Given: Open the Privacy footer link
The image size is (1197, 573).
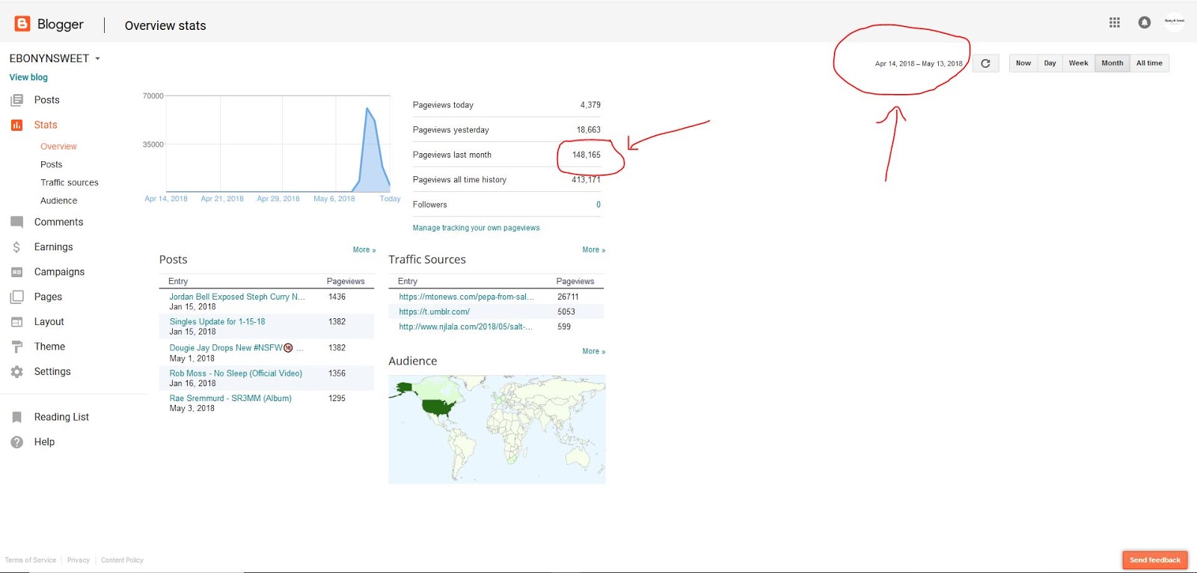Looking at the screenshot, I should point(79,560).
